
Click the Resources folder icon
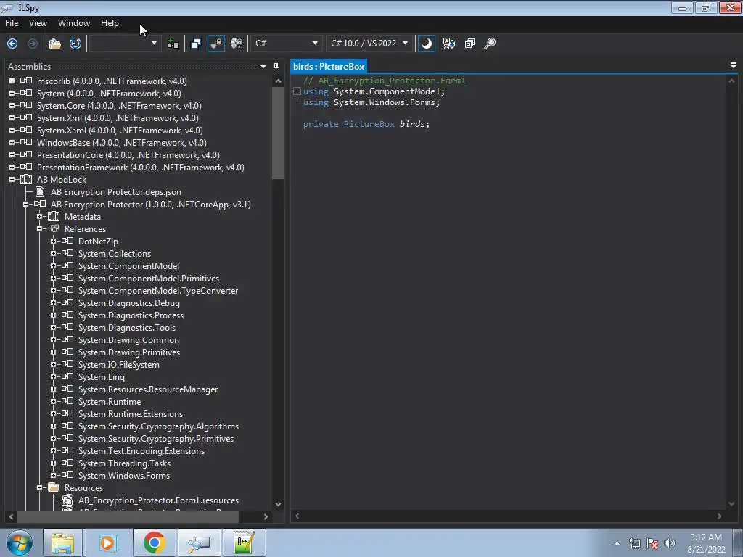point(54,487)
